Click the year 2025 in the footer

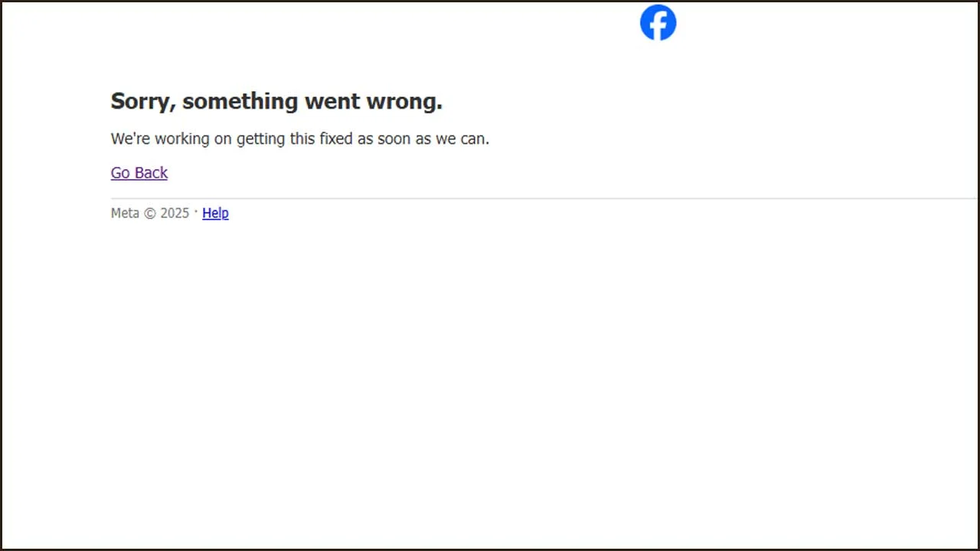[175, 213]
